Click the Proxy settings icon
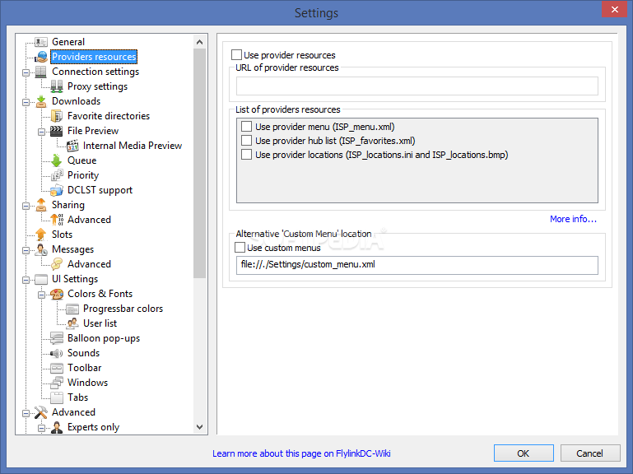Screen dimensions: 633x474 (57, 86)
